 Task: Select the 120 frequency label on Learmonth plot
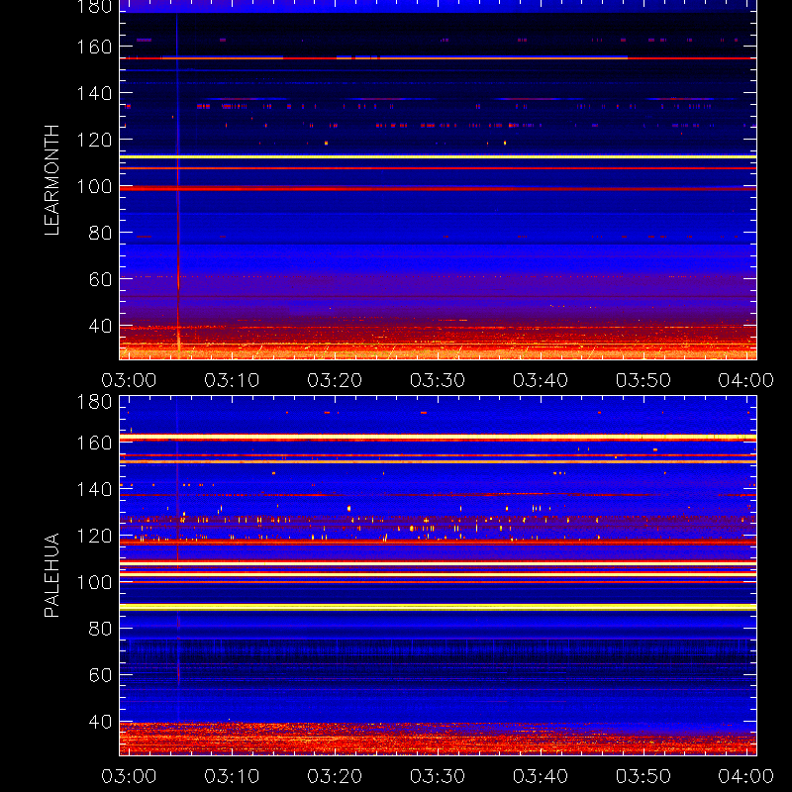pyautogui.click(x=94, y=140)
